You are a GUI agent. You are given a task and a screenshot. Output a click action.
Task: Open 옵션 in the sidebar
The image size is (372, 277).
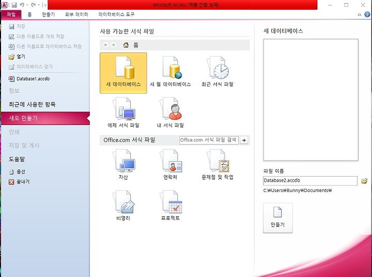pyautogui.click(x=17, y=171)
